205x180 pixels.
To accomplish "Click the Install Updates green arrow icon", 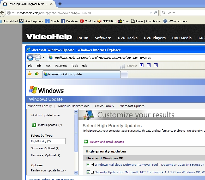I will tap(34, 125).
